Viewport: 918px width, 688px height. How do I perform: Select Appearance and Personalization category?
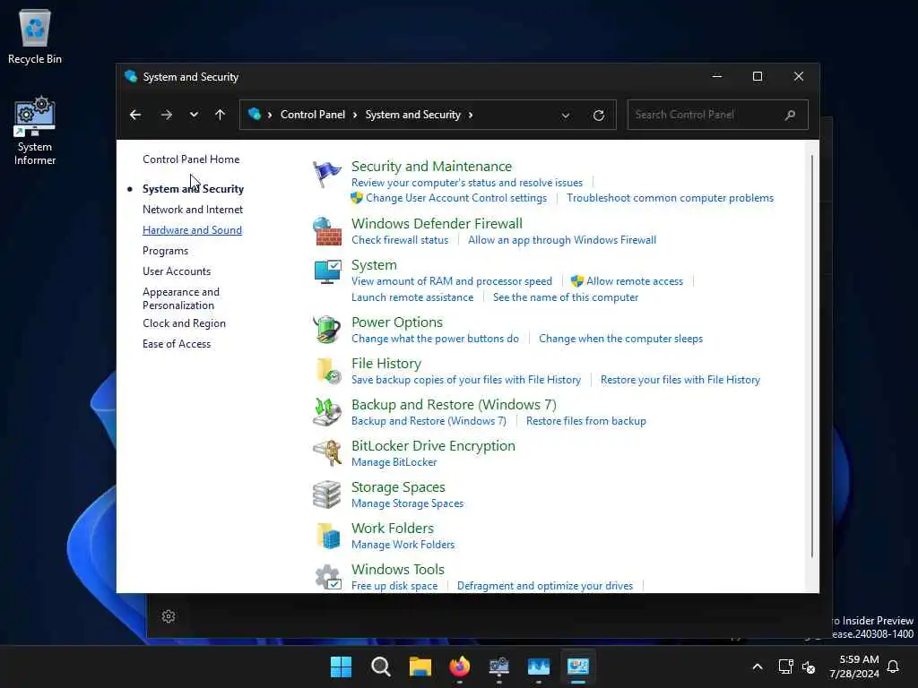181,298
